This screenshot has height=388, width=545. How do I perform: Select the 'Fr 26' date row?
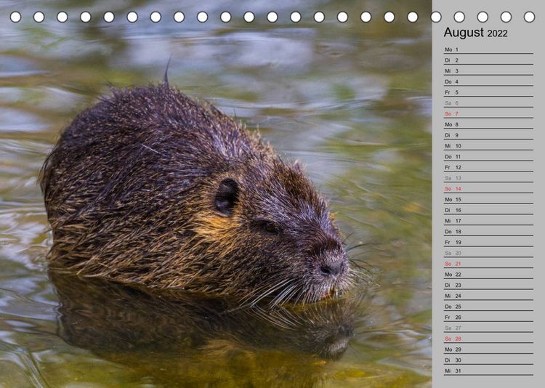(488, 318)
